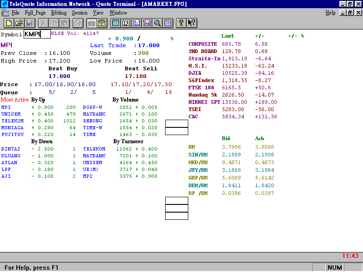Click MSNIAGA in the By Up list

[13, 128]
